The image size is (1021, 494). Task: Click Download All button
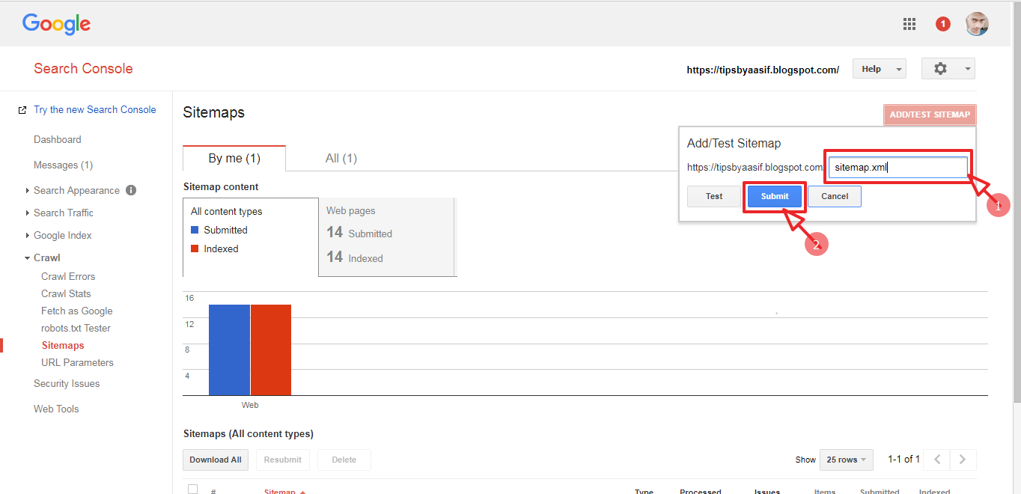pos(216,460)
